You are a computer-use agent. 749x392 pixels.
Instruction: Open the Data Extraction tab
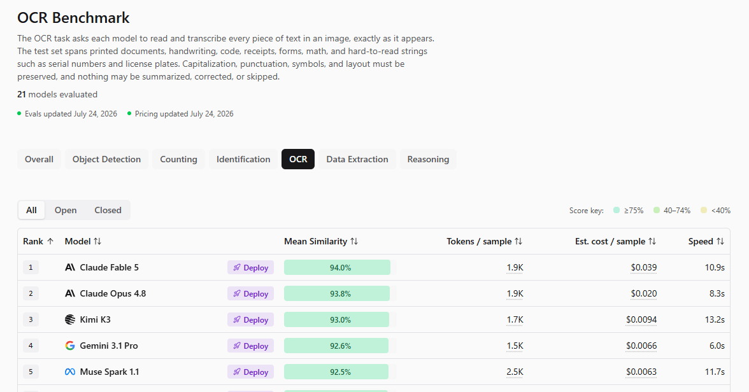click(x=357, y=159)
